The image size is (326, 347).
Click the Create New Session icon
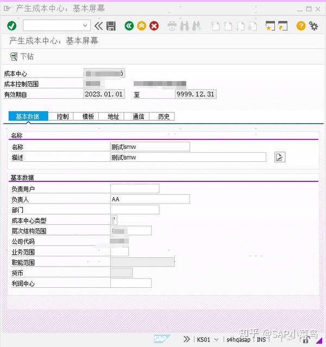click(x=270, y=26)
